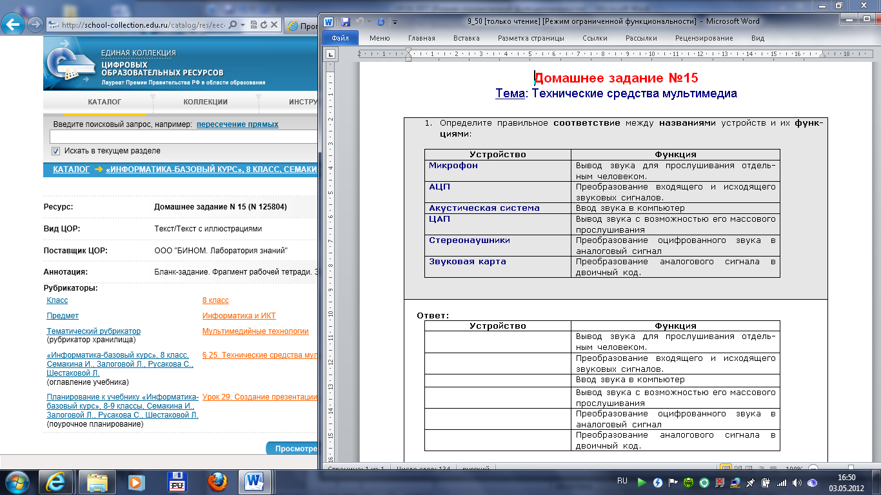Click the tab selector box left of ruler
Image resolution: width=881 pixels, height=495 pixels.
pos(330,54)
